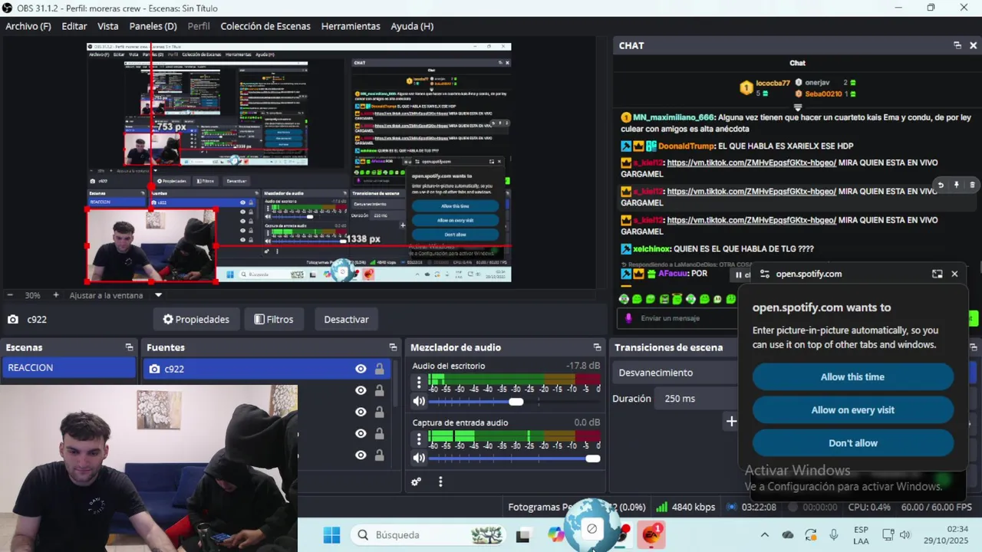Zoom out the preview with minus icon
This screenshot has width=982, height=552.
point(10,295)
